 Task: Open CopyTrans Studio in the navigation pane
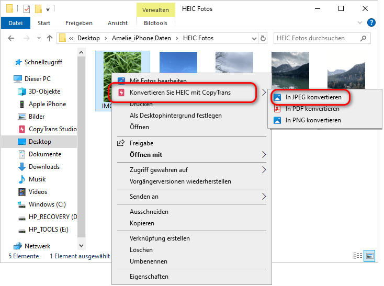52,129
